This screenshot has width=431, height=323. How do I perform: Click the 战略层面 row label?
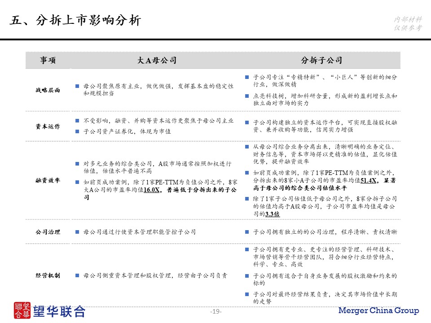(48, 90)
